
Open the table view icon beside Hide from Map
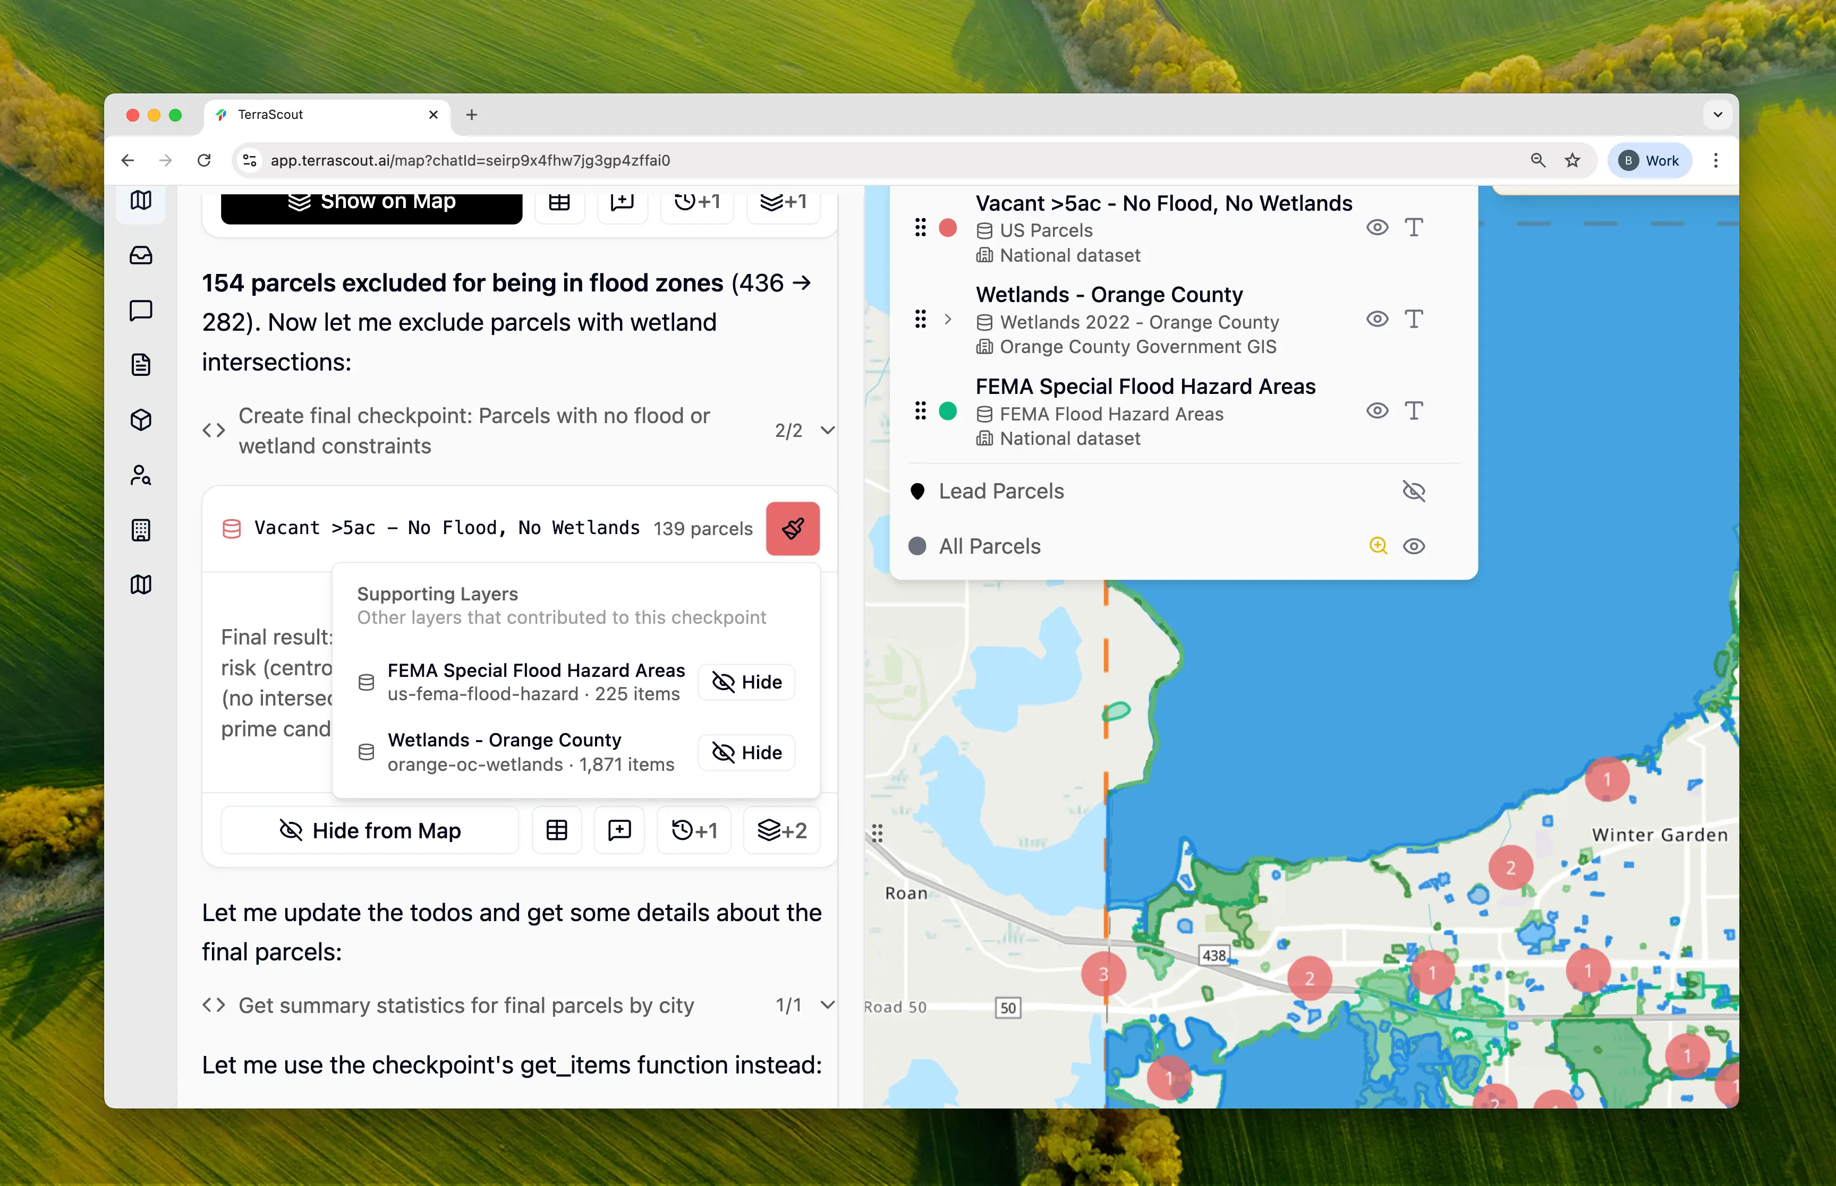point(556,830)
